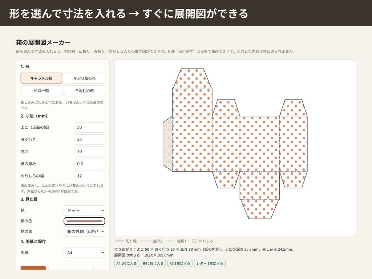
Task: Click the レター 1枚に入る badge
Action: pyautogui.click(x=210, y=263)
